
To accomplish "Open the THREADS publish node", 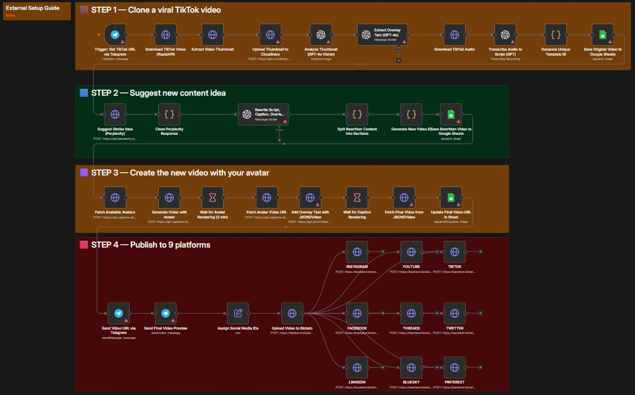I will click(x=411, y=314).
